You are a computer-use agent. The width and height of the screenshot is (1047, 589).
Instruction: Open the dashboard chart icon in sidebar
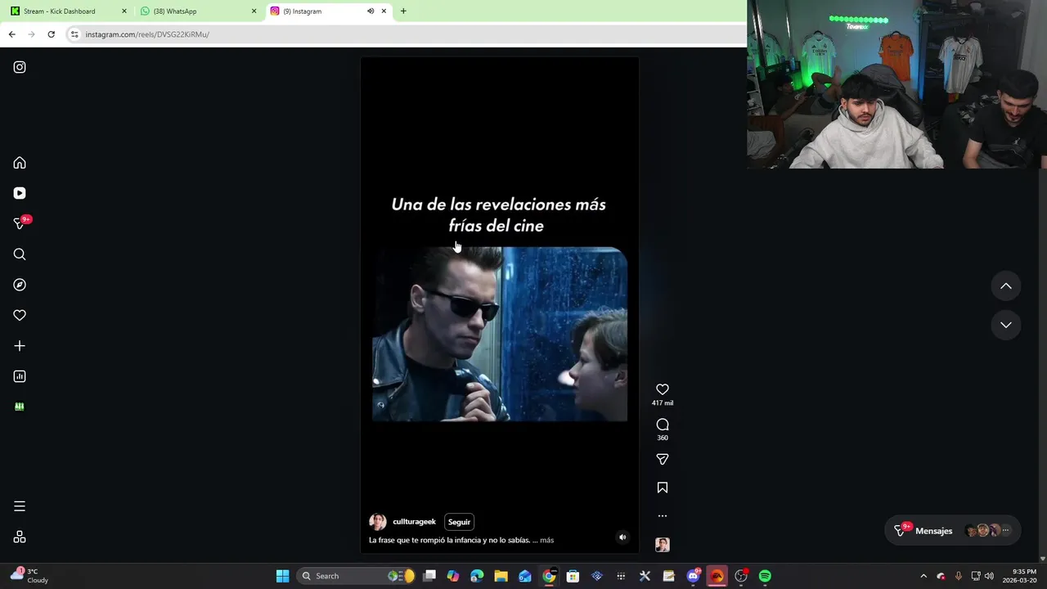(20, 376)
